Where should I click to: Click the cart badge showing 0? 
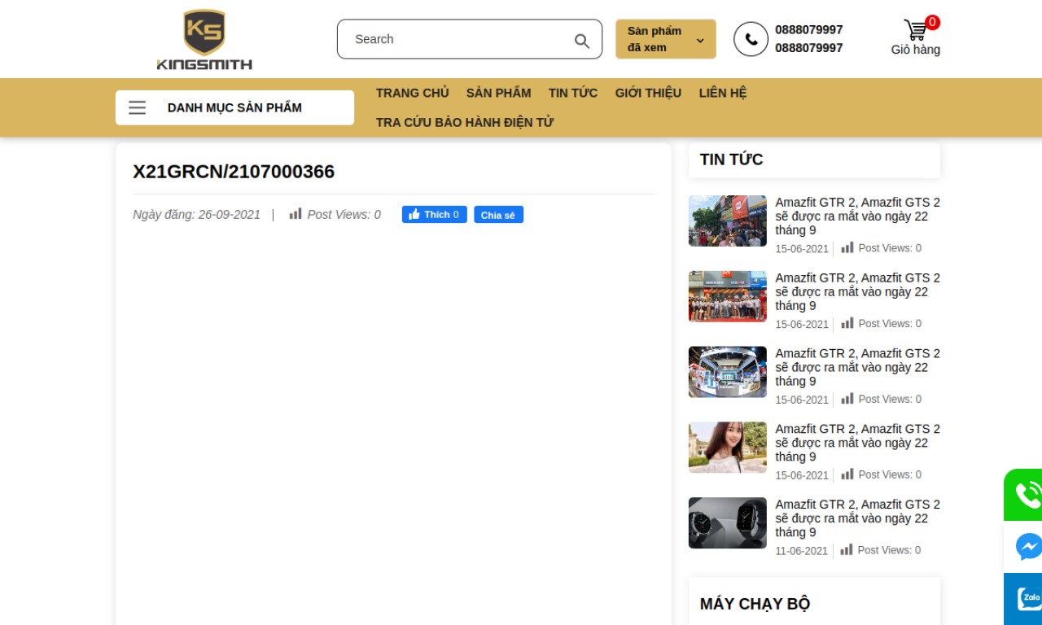tap(932, 22)
